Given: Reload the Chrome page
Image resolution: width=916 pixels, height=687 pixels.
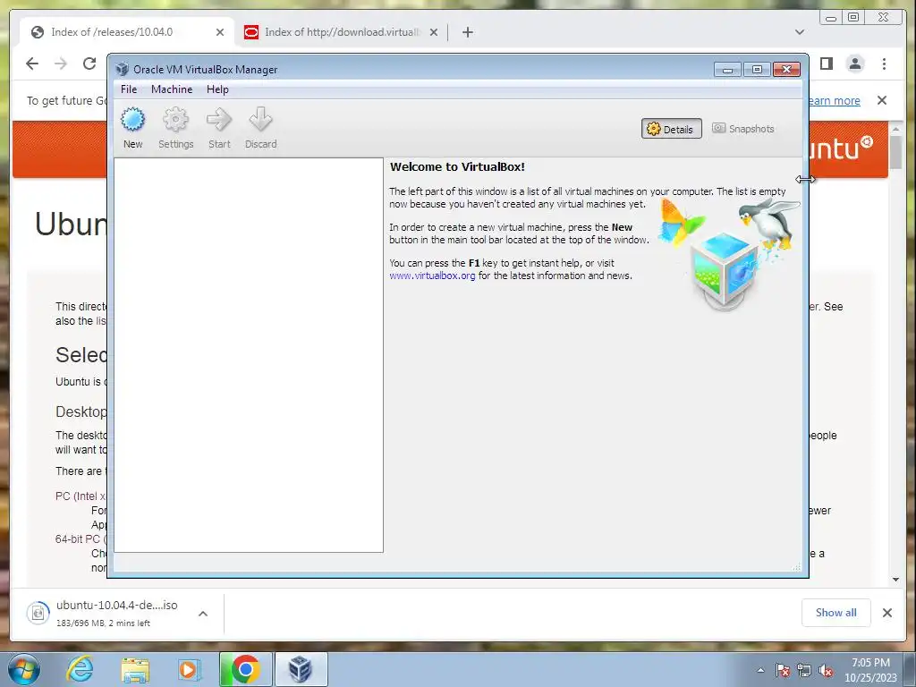Looking at the screenshot, I should coord(89,64).
